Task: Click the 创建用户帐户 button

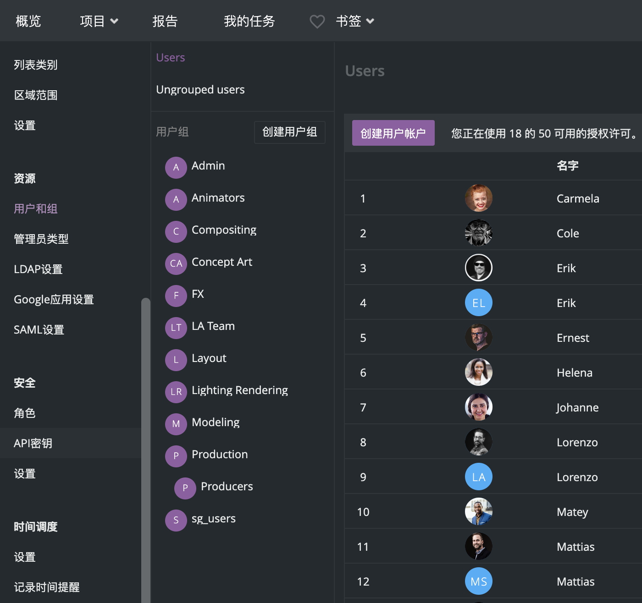Action: coord(393,133)
